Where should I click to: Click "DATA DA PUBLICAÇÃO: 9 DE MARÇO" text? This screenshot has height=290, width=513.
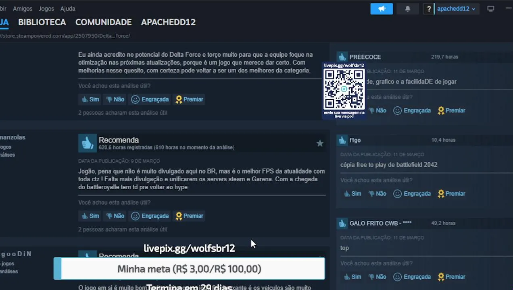click(119, 161)
